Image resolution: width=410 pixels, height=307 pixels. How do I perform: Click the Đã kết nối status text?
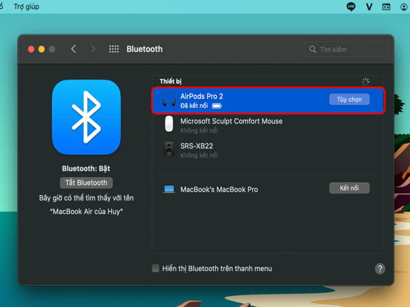click(x=194, y=106)
